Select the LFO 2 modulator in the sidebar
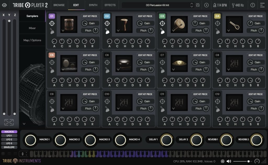The height and width of the screenshot is (165, 268). point(9,139)
